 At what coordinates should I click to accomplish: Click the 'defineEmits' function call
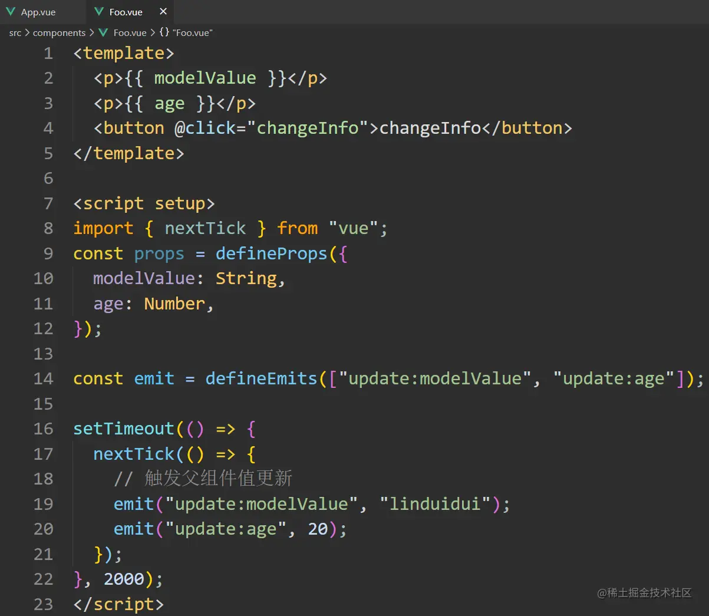[x=261, y=379]
